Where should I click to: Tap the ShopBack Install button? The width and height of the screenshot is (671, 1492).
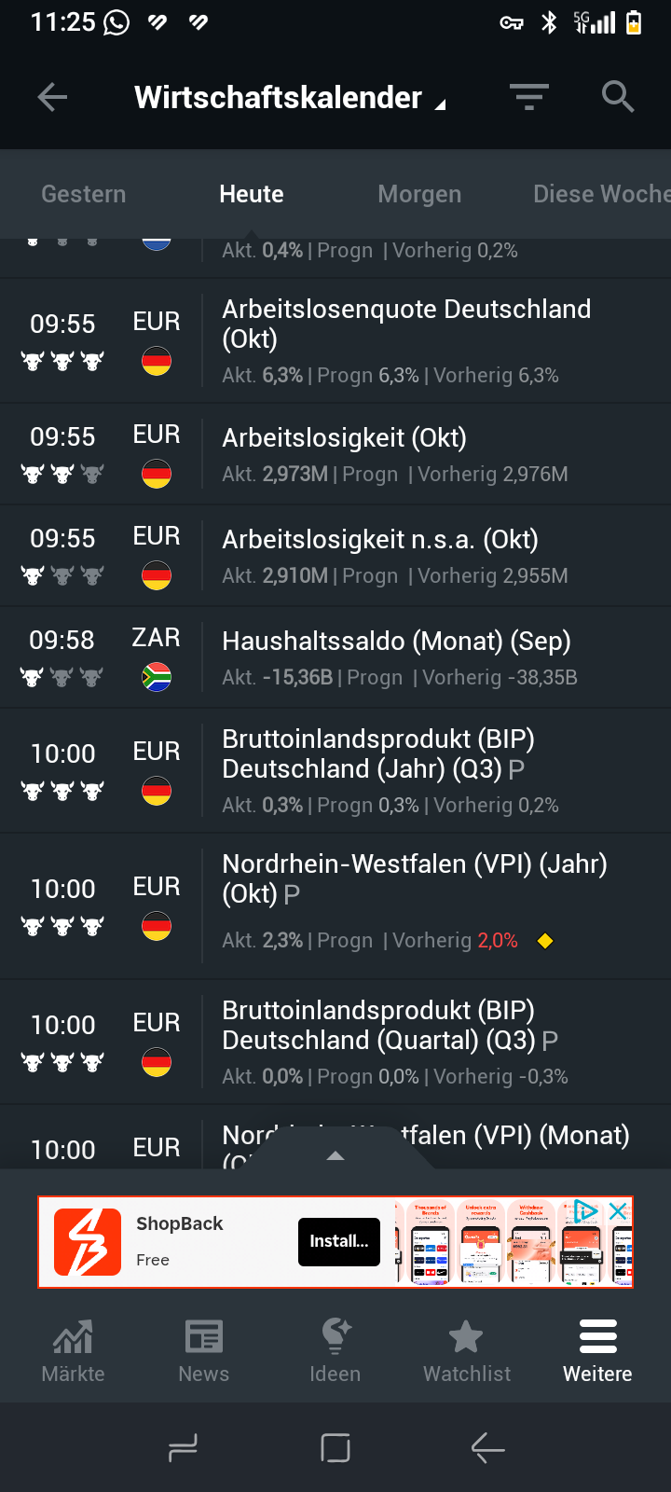(338, 1241)
